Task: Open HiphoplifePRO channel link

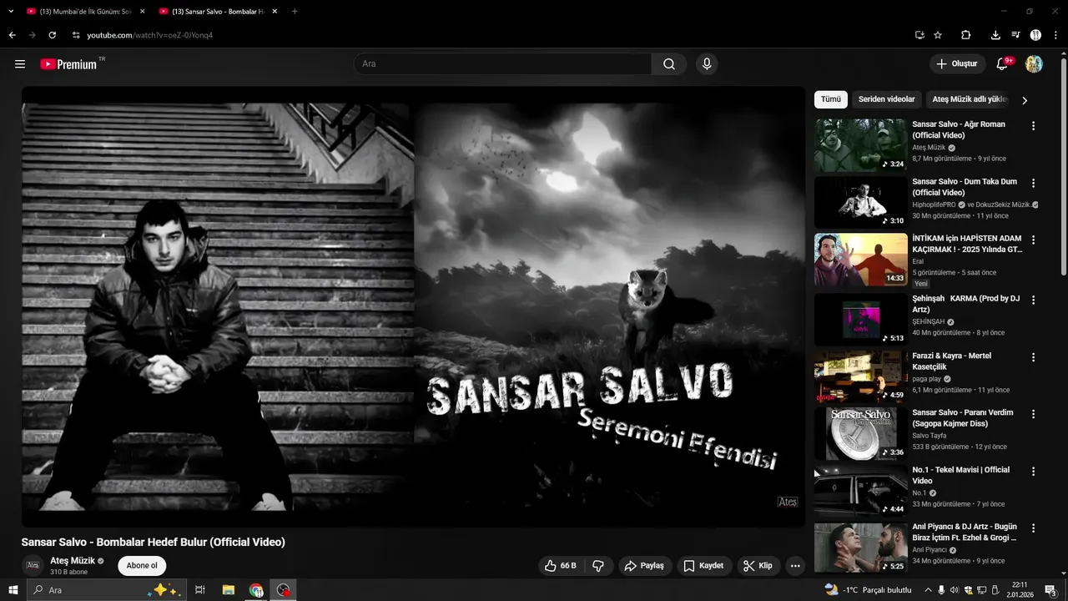Action: pos(934,205)
